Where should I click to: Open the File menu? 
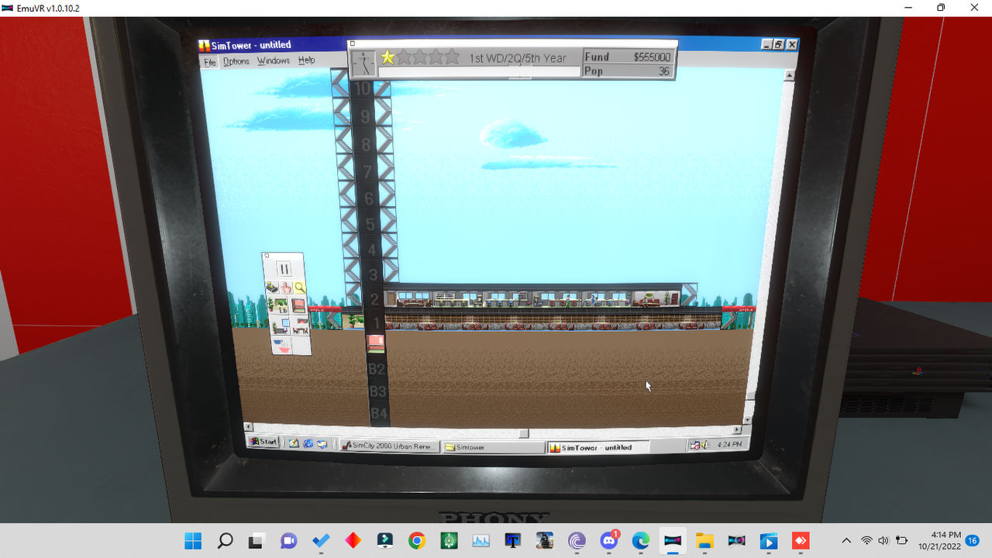pyautogui.click(x=209, y=62)
